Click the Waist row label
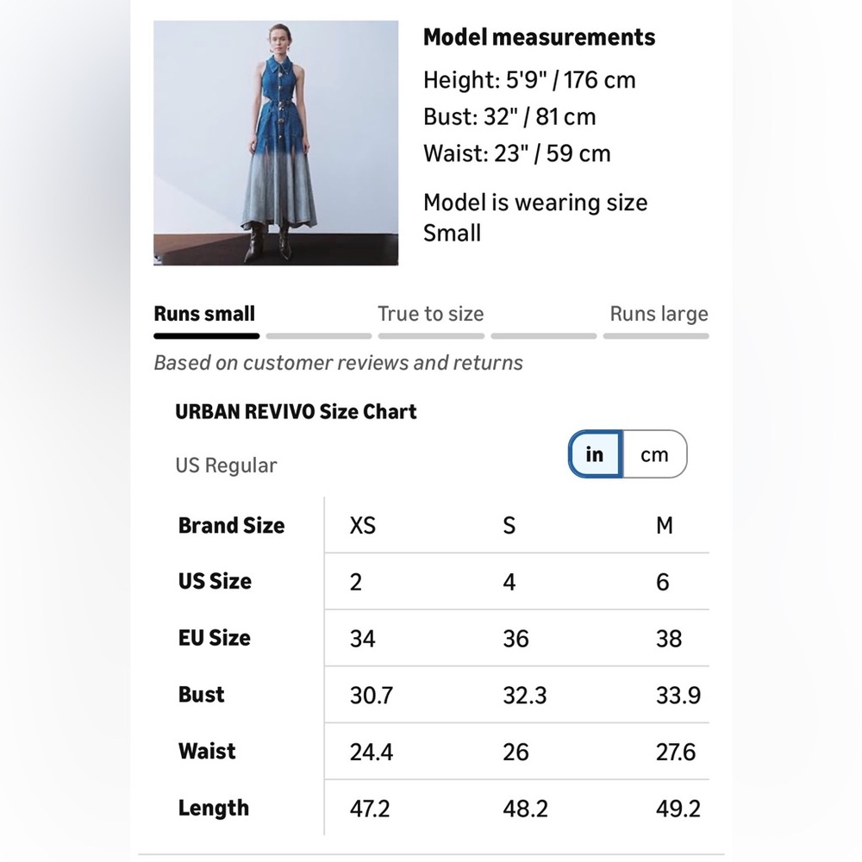 (x=207, y=751)
